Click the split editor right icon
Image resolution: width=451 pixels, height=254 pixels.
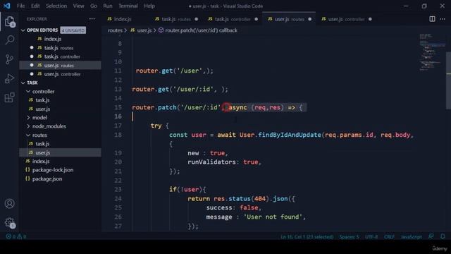[432, 19]
